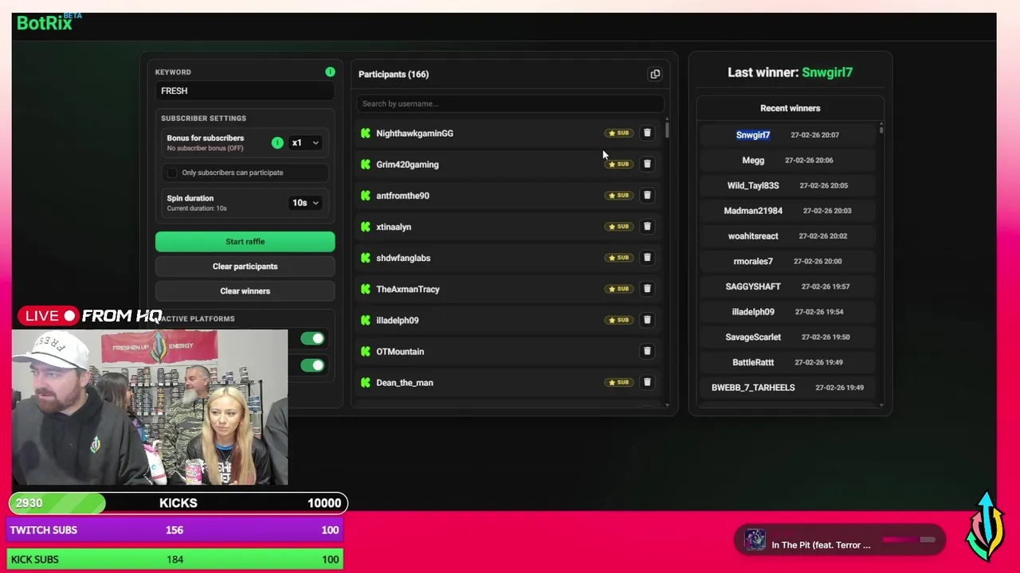1020x573 pixels.
Task: Click music album art in now-playing widget
Action: 755,540
